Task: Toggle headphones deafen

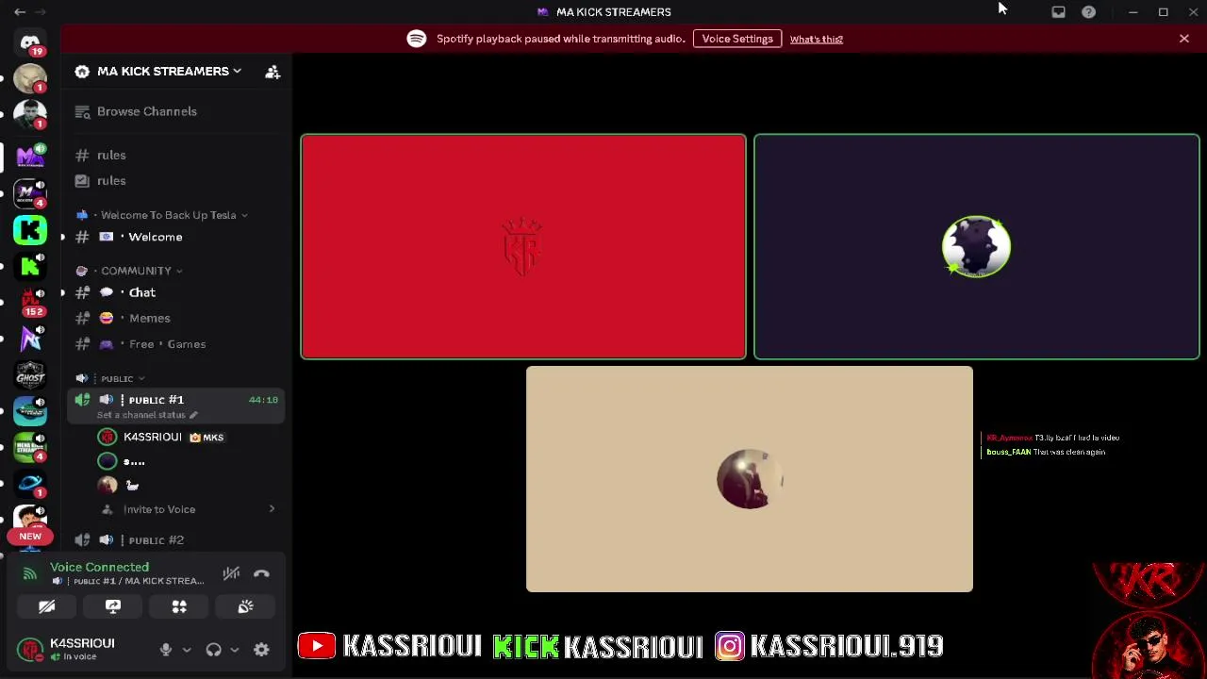Action: (214, 649)
